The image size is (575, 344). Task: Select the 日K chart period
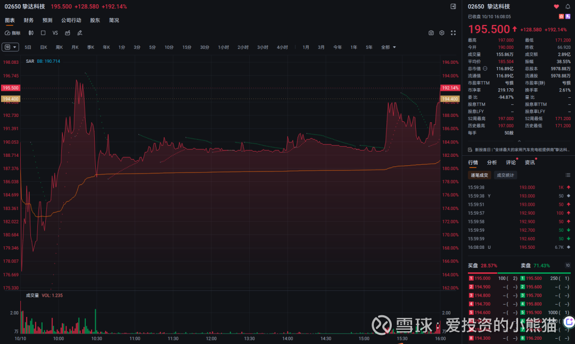(44, 47)
